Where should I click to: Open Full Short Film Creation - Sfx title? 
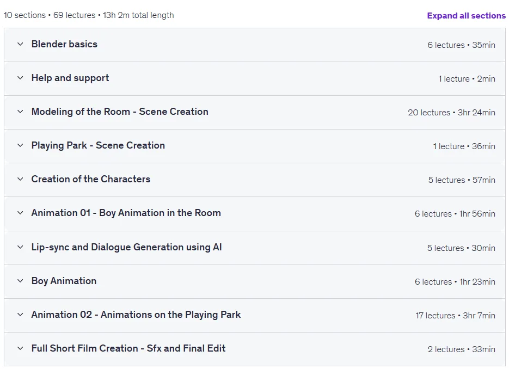[x=128, y=348]
